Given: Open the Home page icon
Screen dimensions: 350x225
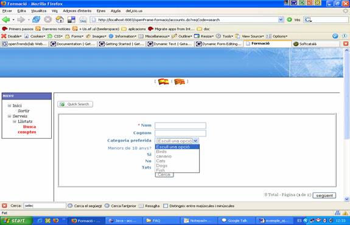Looking at the screenshot, I should click(60, 19).
